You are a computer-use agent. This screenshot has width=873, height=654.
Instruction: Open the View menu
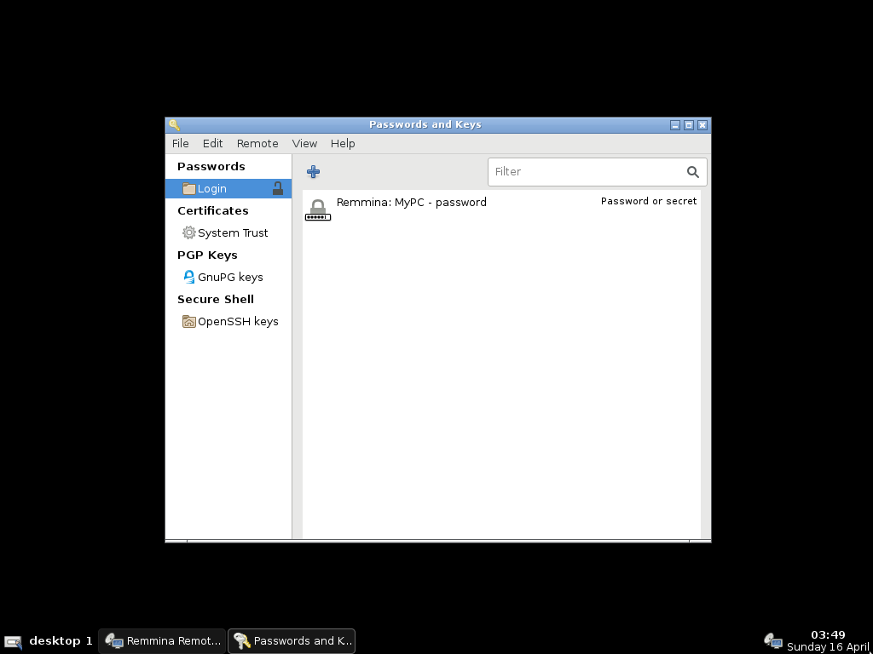tap(304, 143)
